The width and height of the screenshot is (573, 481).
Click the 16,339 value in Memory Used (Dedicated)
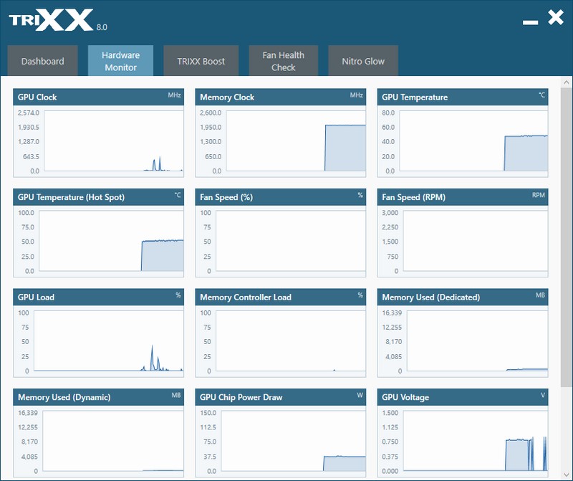point(392,313)
